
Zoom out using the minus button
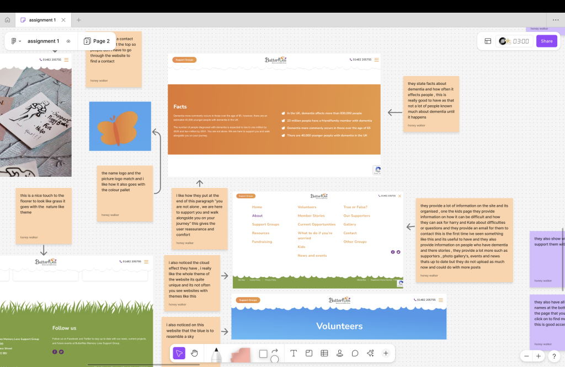tap(526, 356)
